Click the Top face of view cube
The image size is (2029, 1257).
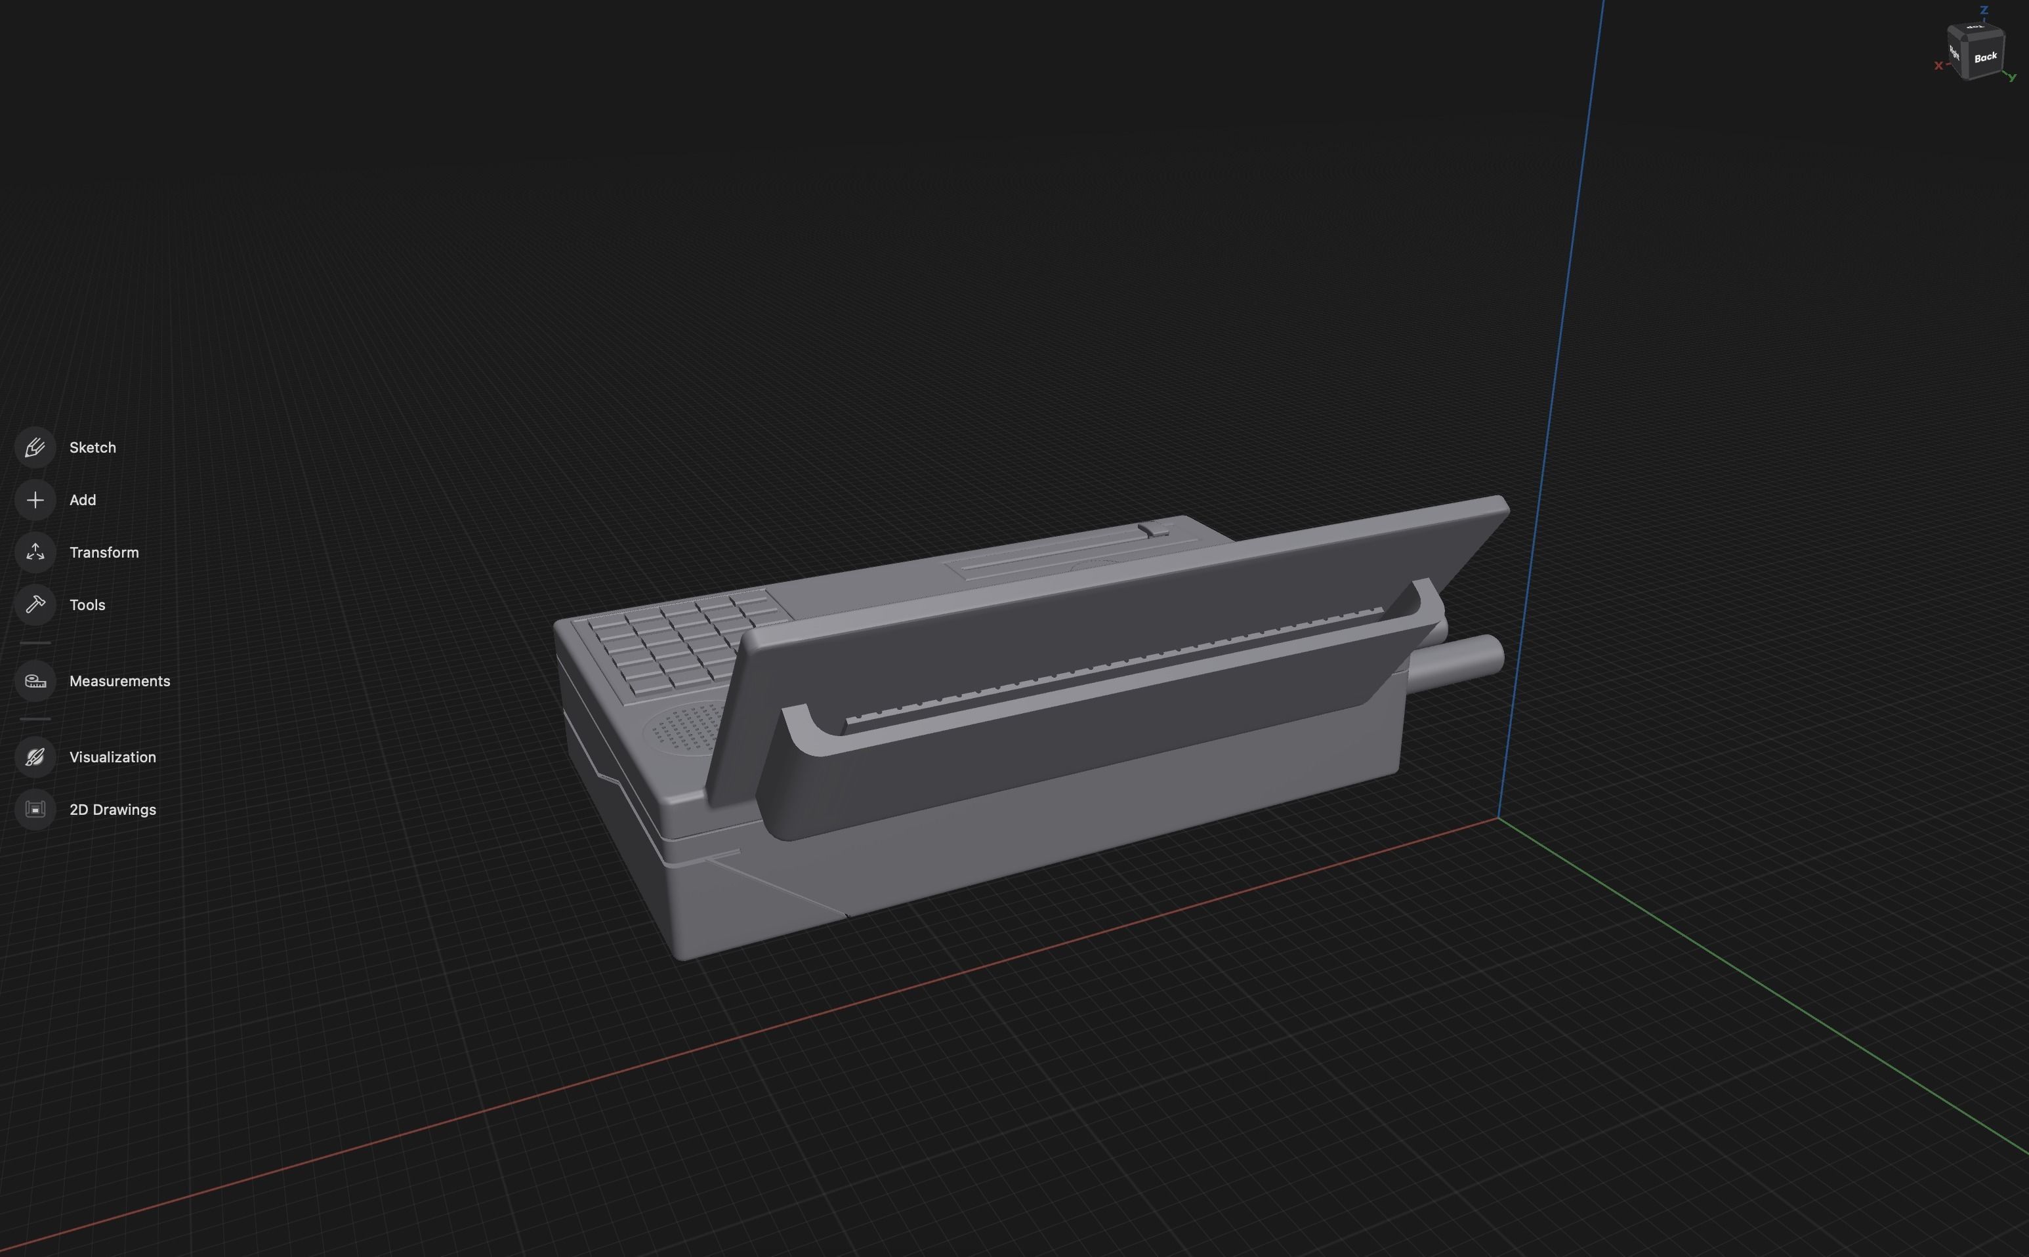[x=1975, y=28]
